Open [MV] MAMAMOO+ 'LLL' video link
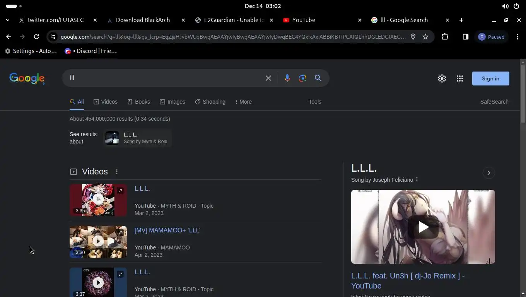526x297 pixels. point(167,230)
